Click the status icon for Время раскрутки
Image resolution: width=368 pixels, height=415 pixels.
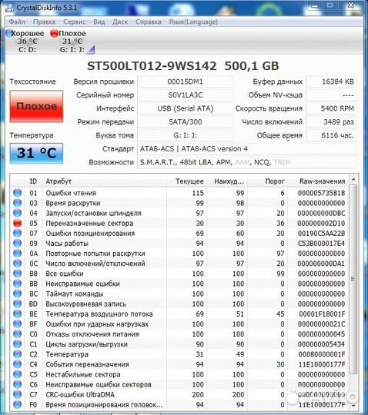(x=18, y=203)
